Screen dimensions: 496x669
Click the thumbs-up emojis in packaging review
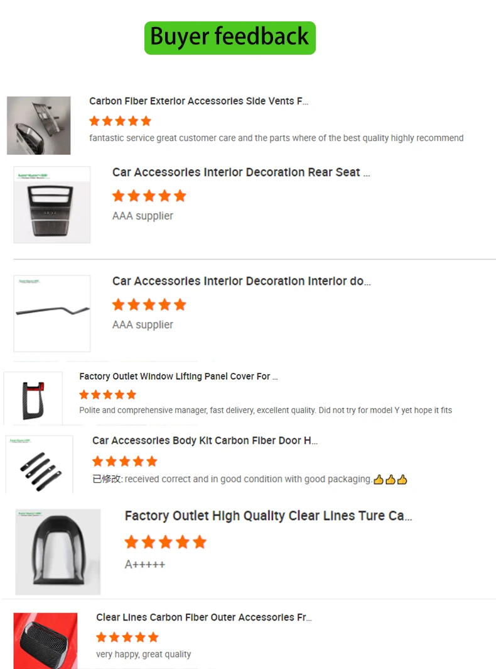(x=391, y=480)
